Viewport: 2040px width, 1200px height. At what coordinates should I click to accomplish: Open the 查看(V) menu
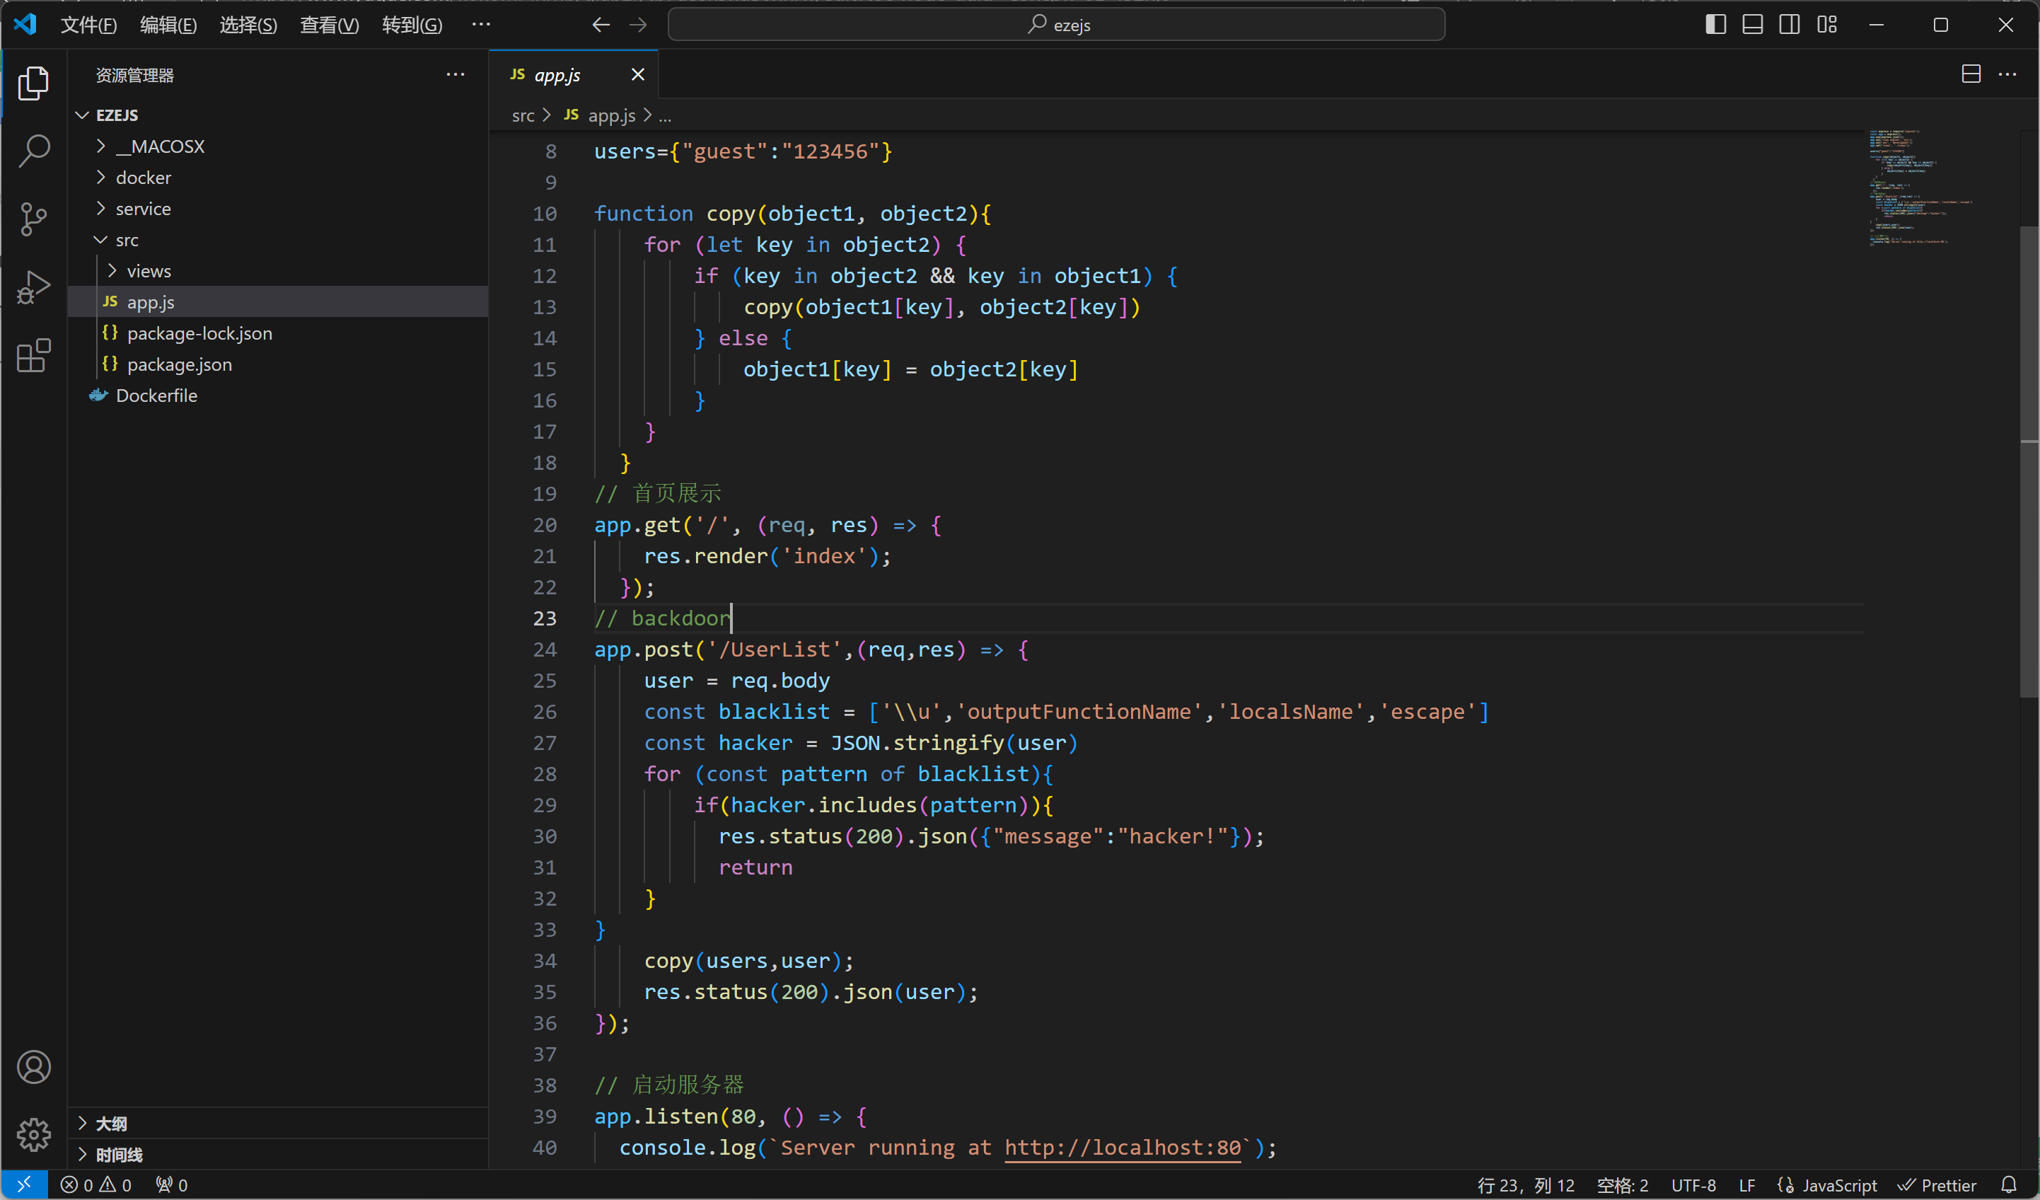[x=329, y=25]
